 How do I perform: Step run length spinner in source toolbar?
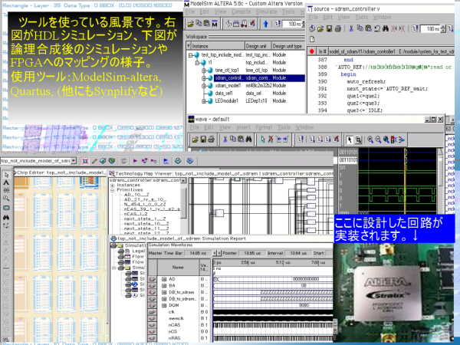coord(443,29)
